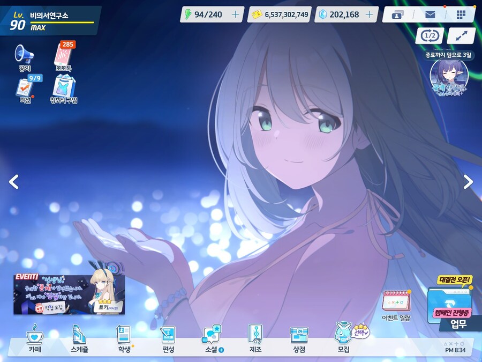Tap the PM 8:34 clock display

tap(455, 350)
